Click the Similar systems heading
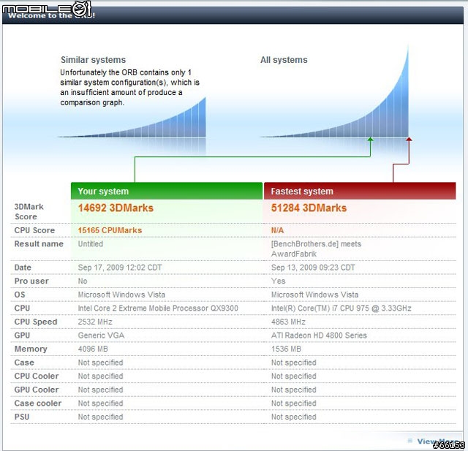The height and width of the screenshot is (451, 468). (93, 60)
